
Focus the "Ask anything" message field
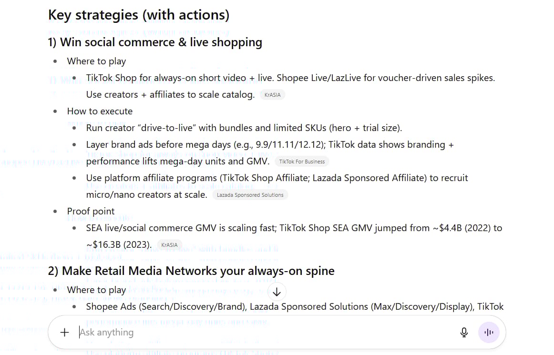coord(265,333)
